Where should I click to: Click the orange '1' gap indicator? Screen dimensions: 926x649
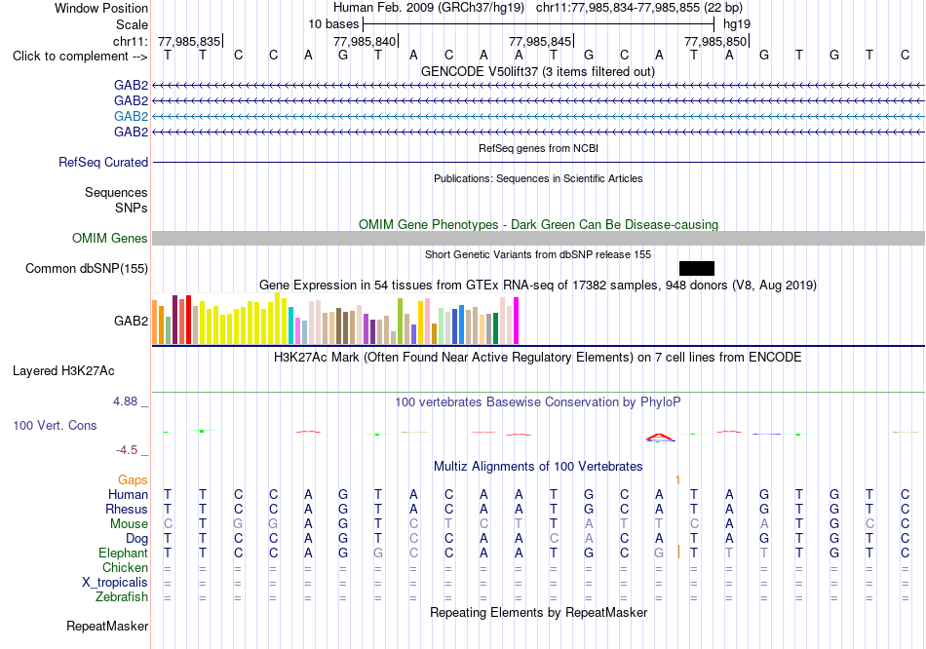tap(678, 480)
